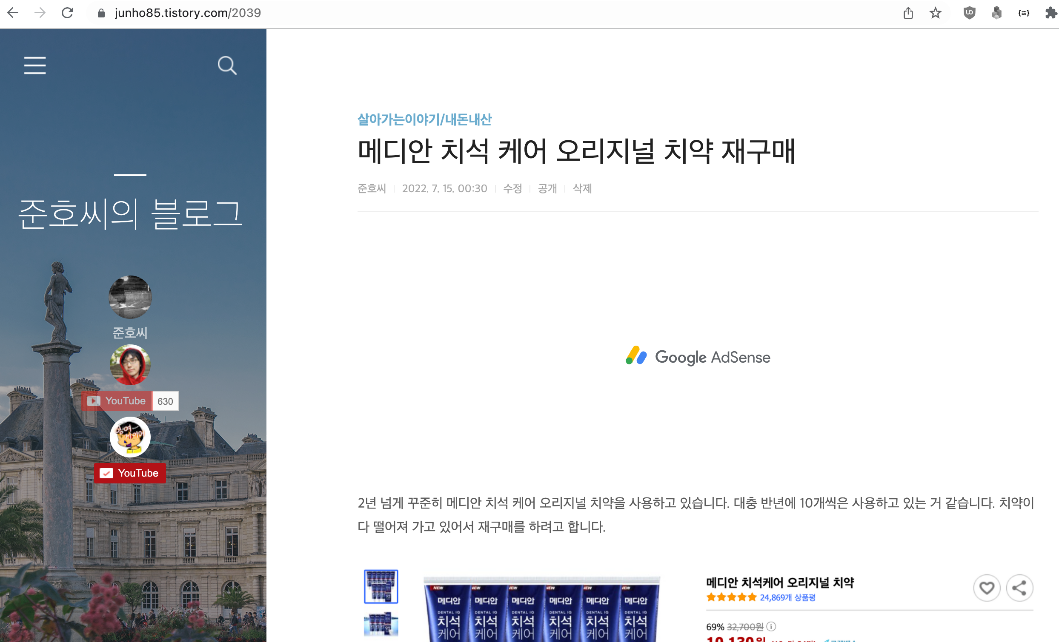Reload the current page
Viewport: 1059px width, 642px height.
(x=68, y=13)
